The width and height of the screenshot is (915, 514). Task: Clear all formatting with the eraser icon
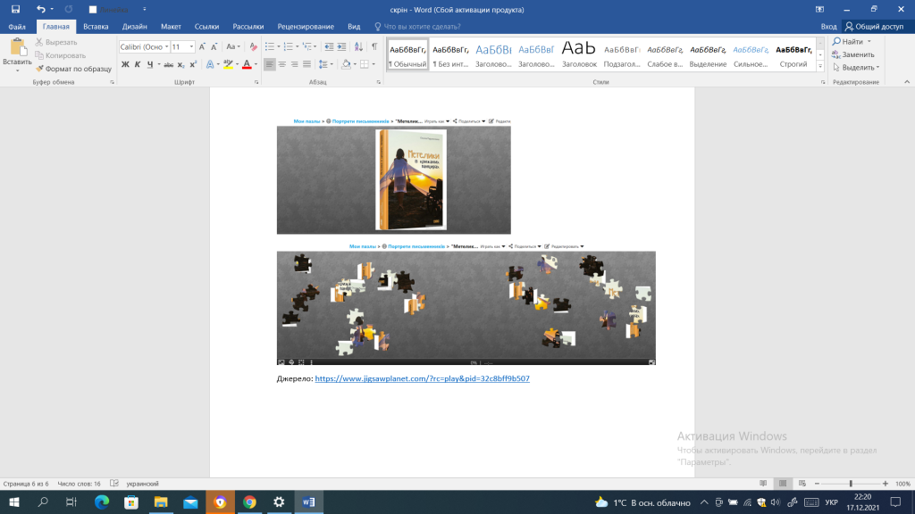click(252, 46)
